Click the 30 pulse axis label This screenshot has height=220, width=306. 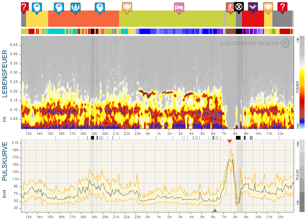click(x=16, y=208)
